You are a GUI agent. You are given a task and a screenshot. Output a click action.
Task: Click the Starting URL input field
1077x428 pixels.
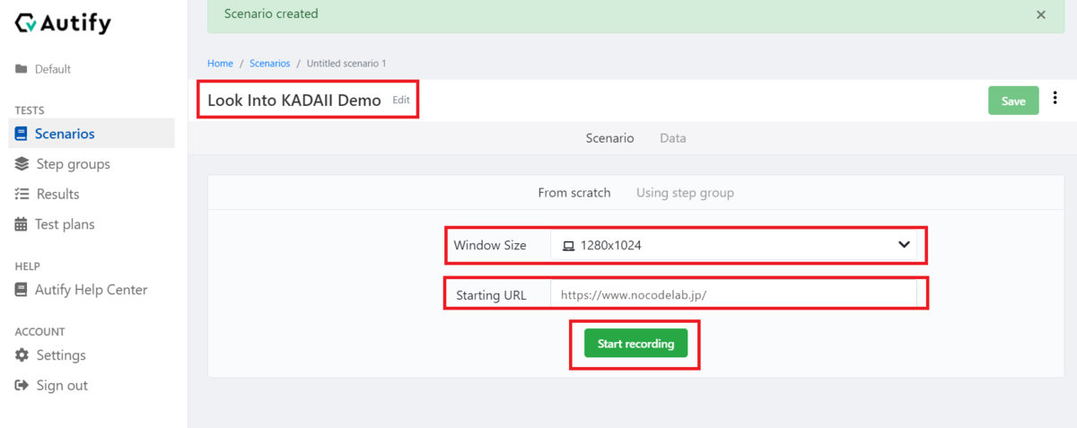(x=733, y=294)
